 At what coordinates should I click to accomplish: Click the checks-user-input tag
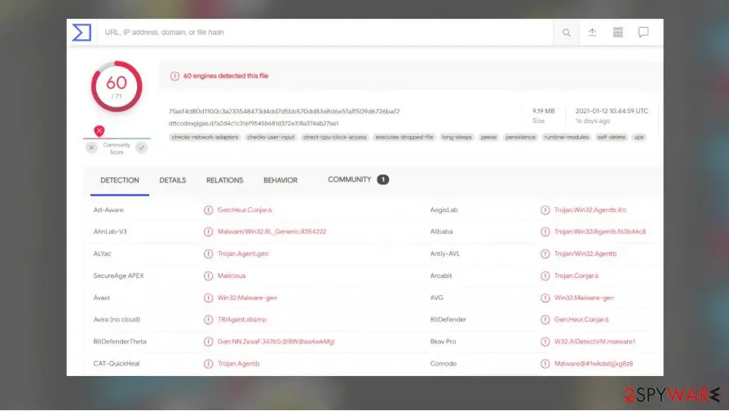[x=271, y=137]
